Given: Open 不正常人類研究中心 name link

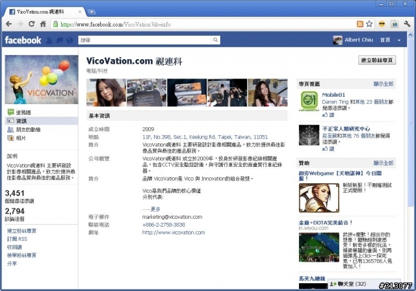Looking at the screenshot, I should click(346, 129).
